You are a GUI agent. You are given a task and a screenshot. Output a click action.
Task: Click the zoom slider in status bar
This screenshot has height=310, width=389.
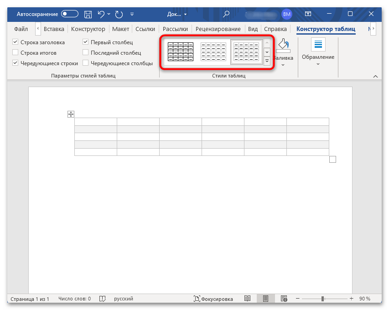pos(322,299)
